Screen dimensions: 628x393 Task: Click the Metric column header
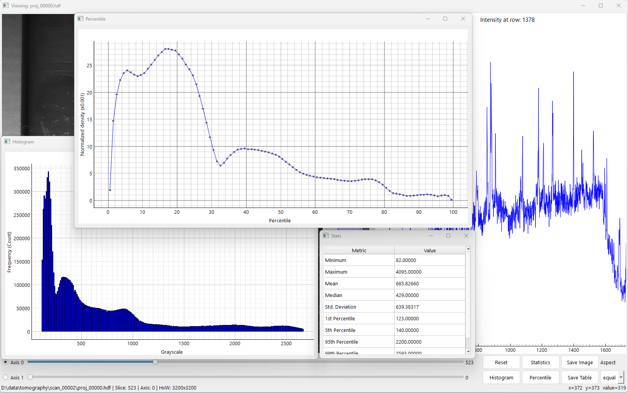point(359,250)
